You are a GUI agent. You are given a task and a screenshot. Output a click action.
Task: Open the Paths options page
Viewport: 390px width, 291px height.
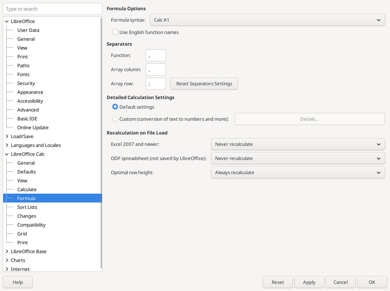click(23, 65)
